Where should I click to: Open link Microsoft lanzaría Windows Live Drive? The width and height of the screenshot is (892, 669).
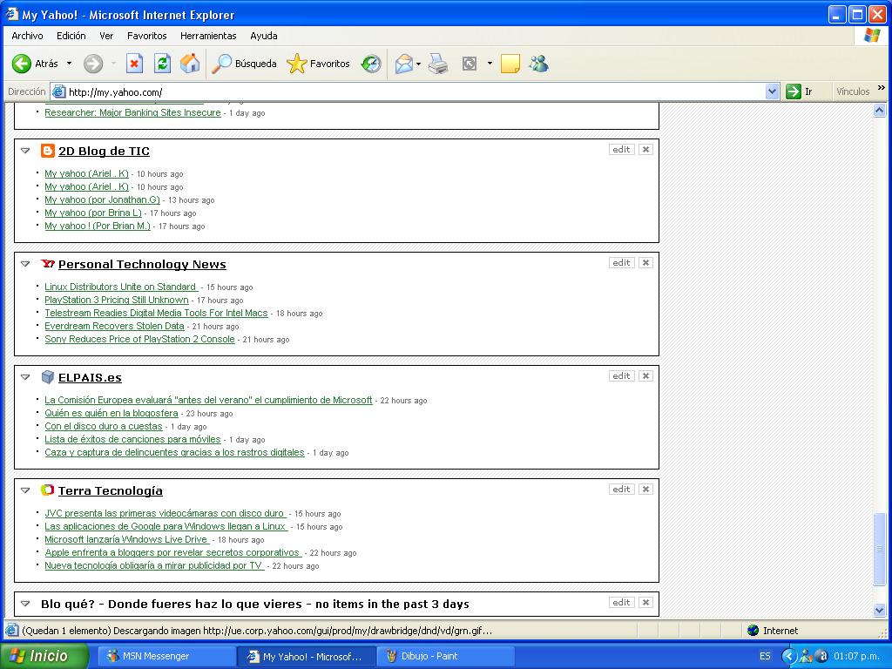point(125,539)
